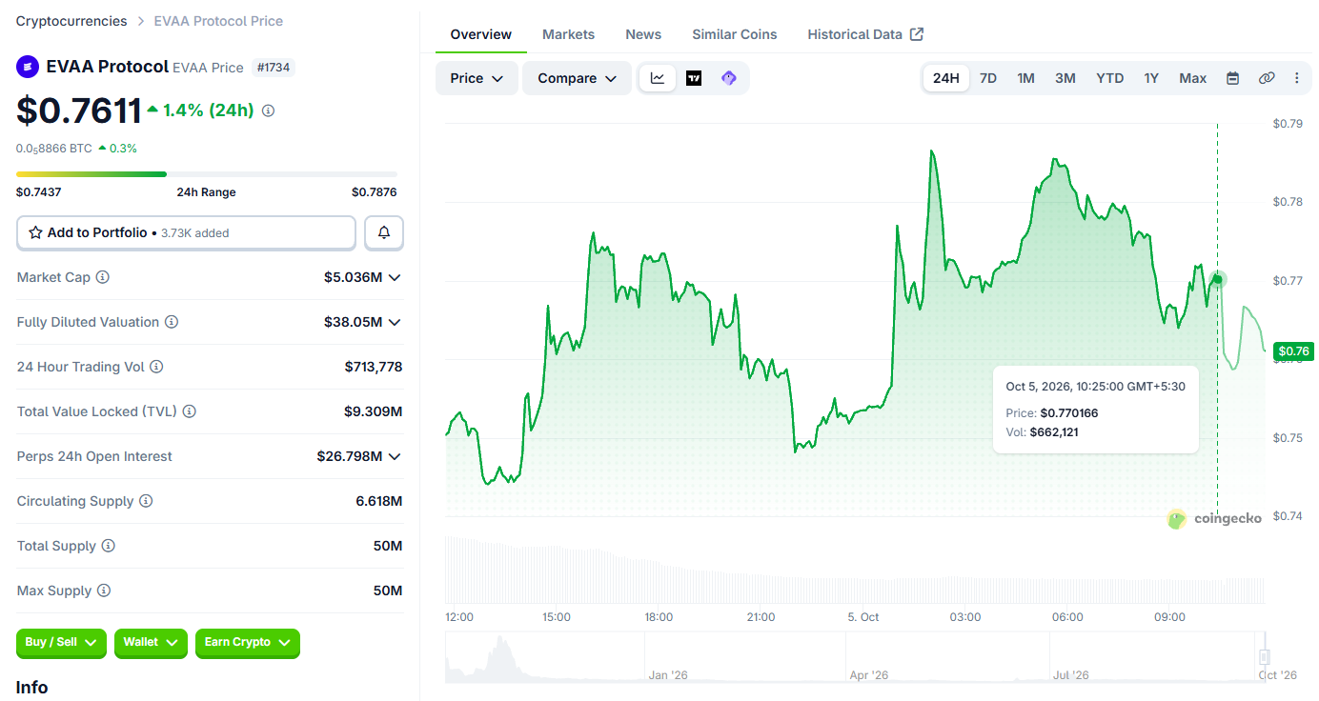1319x701 pixels.
Task: Click Add to Portfolio
Action: coord(186,232)
